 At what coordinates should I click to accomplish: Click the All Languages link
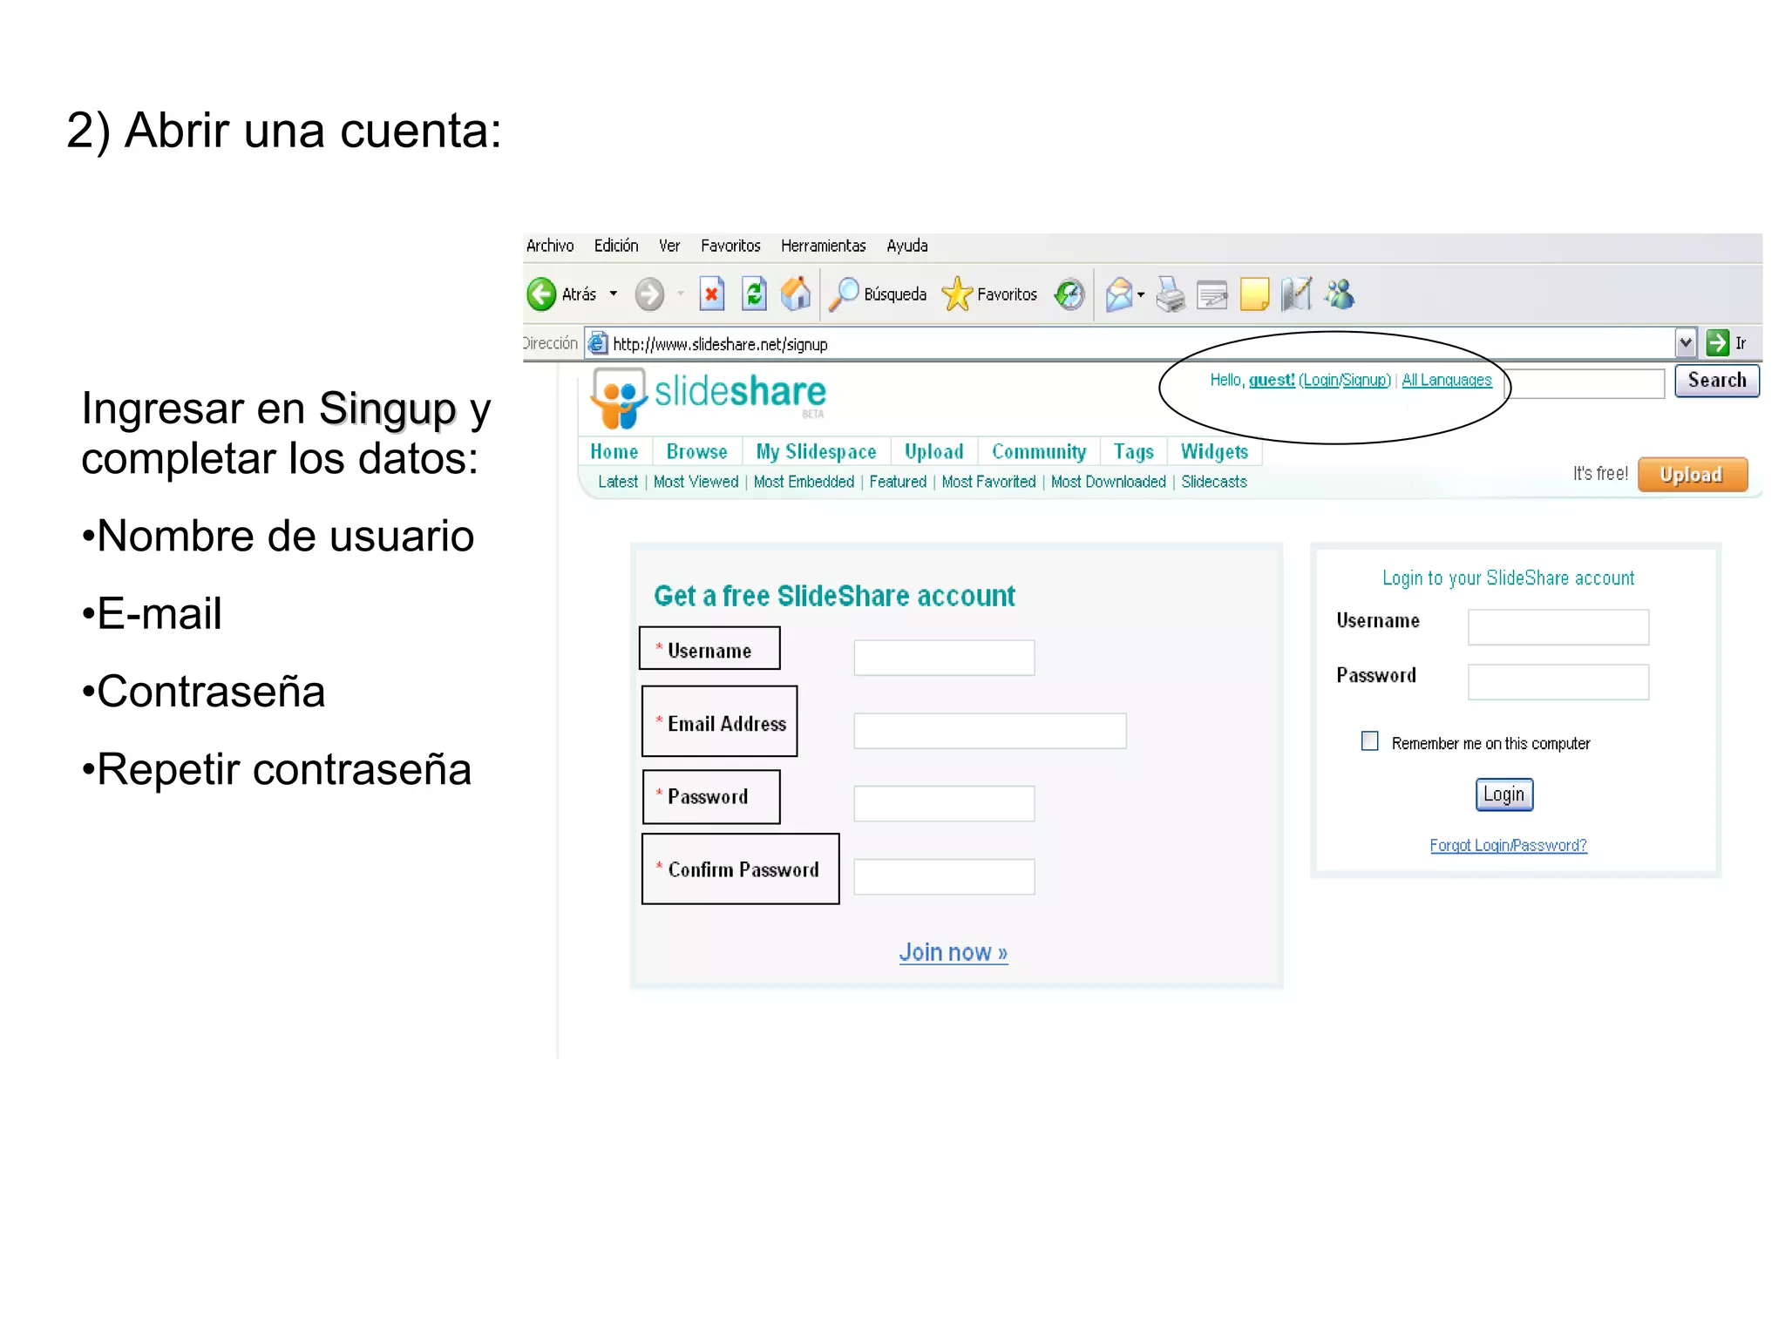pyautogui.click(x=1447, y=380)
